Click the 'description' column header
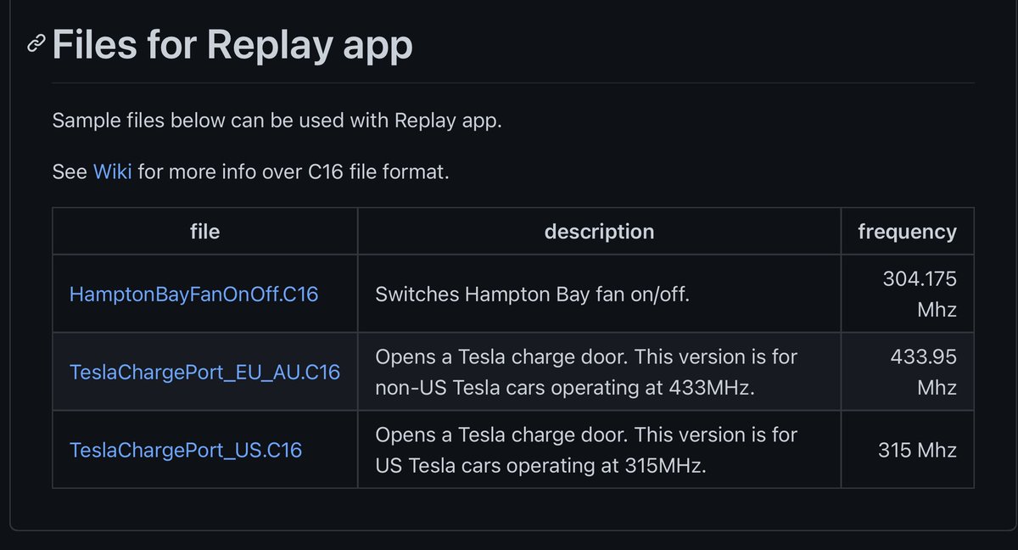Viewport: 1018px width, 550px height. [x=599, y=231]
